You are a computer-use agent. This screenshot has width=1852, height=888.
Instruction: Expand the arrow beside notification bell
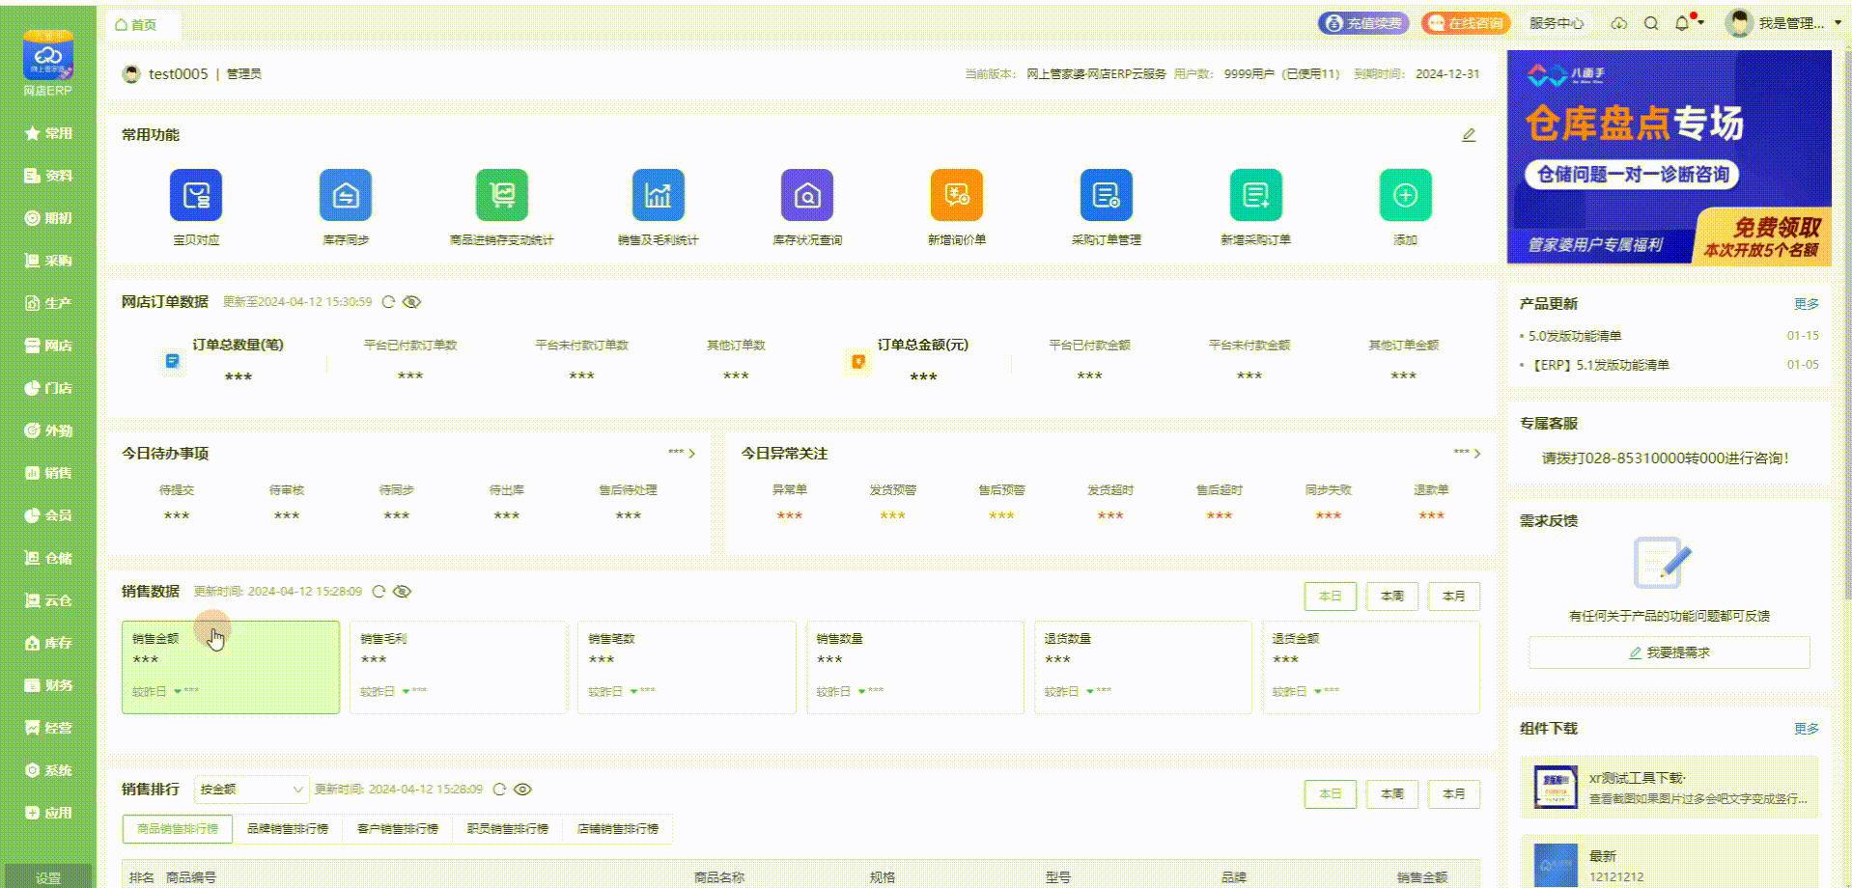pos(1701,22)
